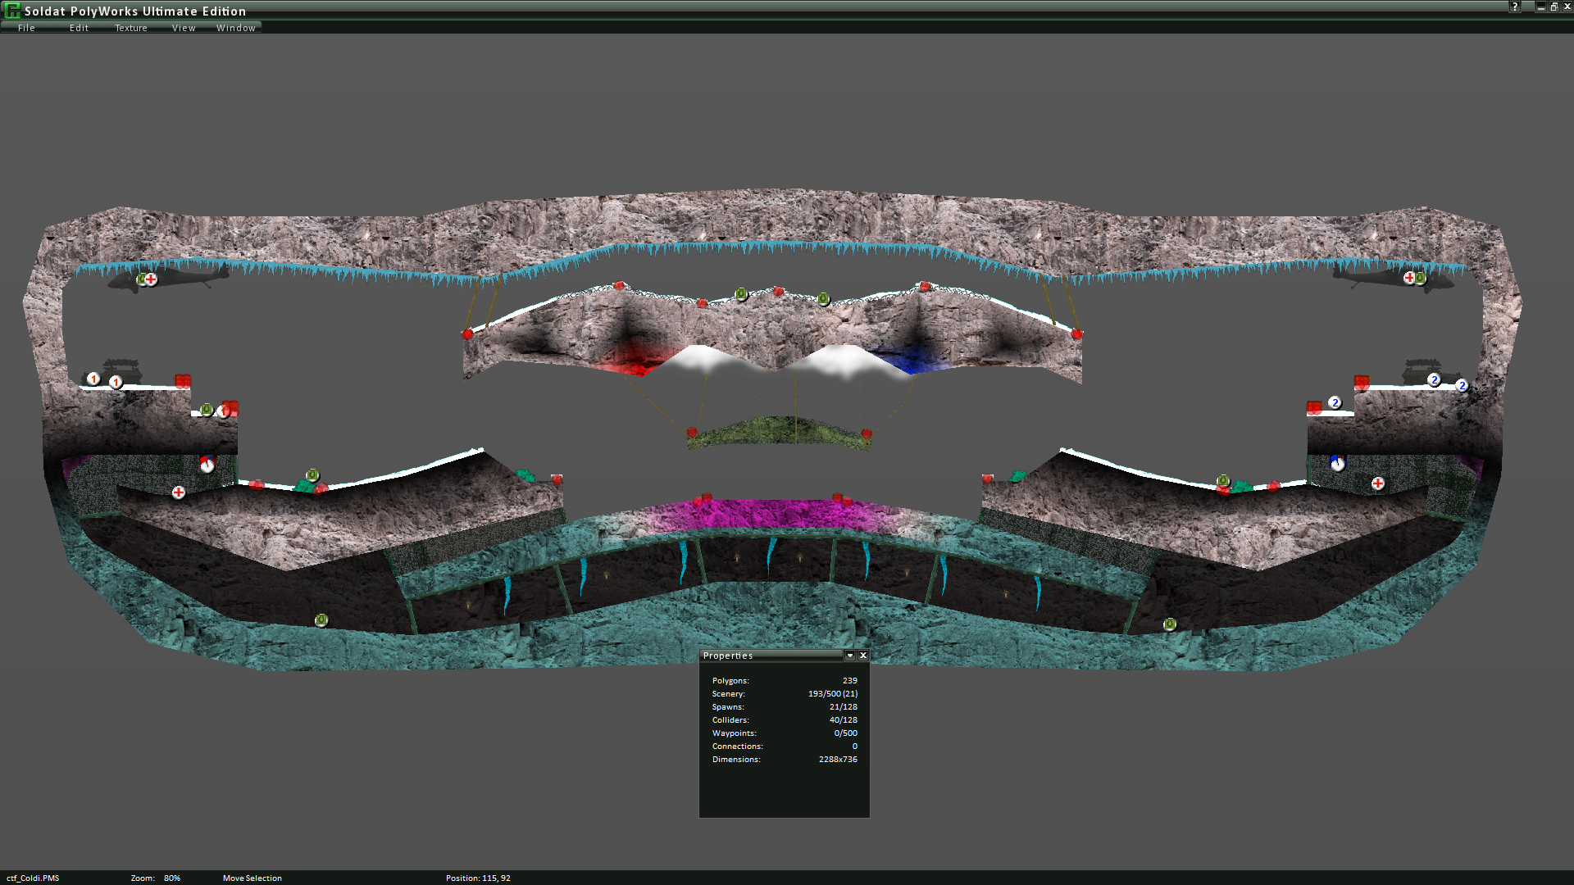Image resolution: width=1574 pixels, height=885 pixels.
Task: Collapse the Properties panel with its arrow
Action: (x=850, y=656)
